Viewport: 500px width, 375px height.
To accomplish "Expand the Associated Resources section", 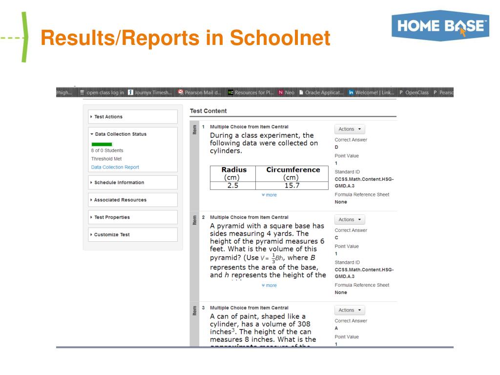I will click(133, 200).
